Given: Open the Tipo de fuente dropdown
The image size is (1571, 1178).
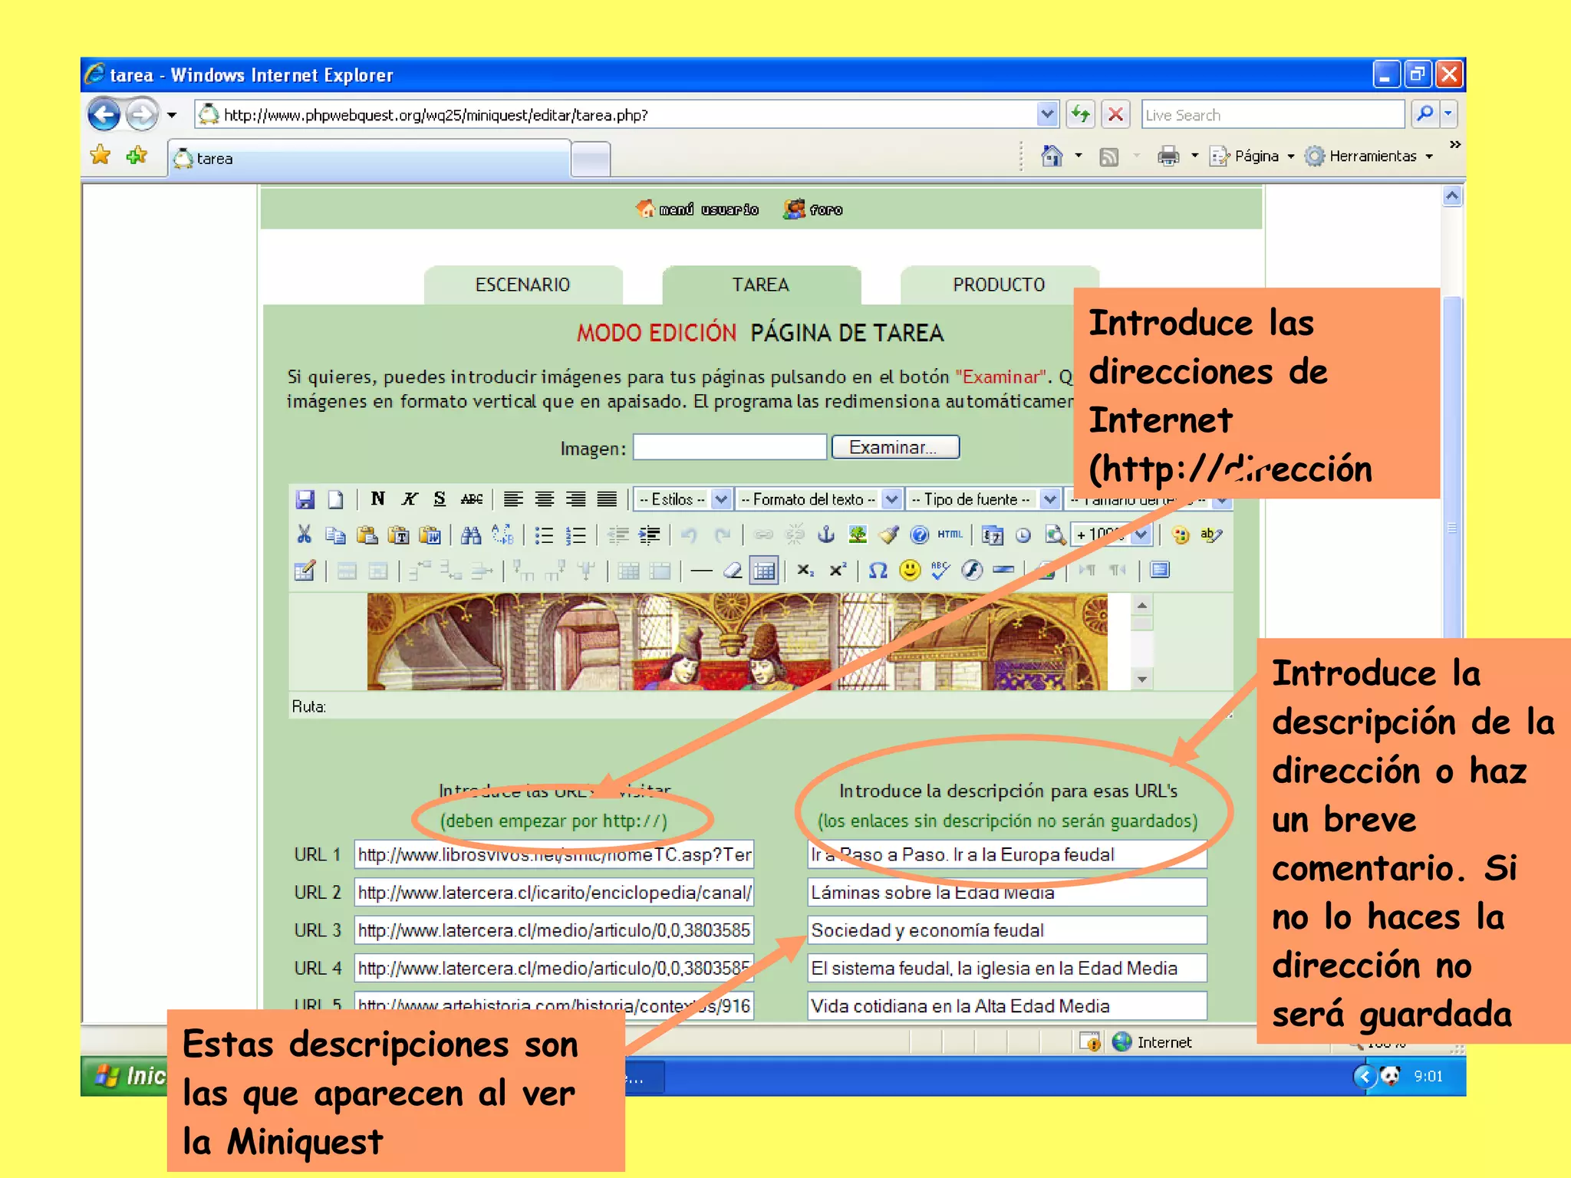Looking at the screenshot, I should click(x=983, y=499).
